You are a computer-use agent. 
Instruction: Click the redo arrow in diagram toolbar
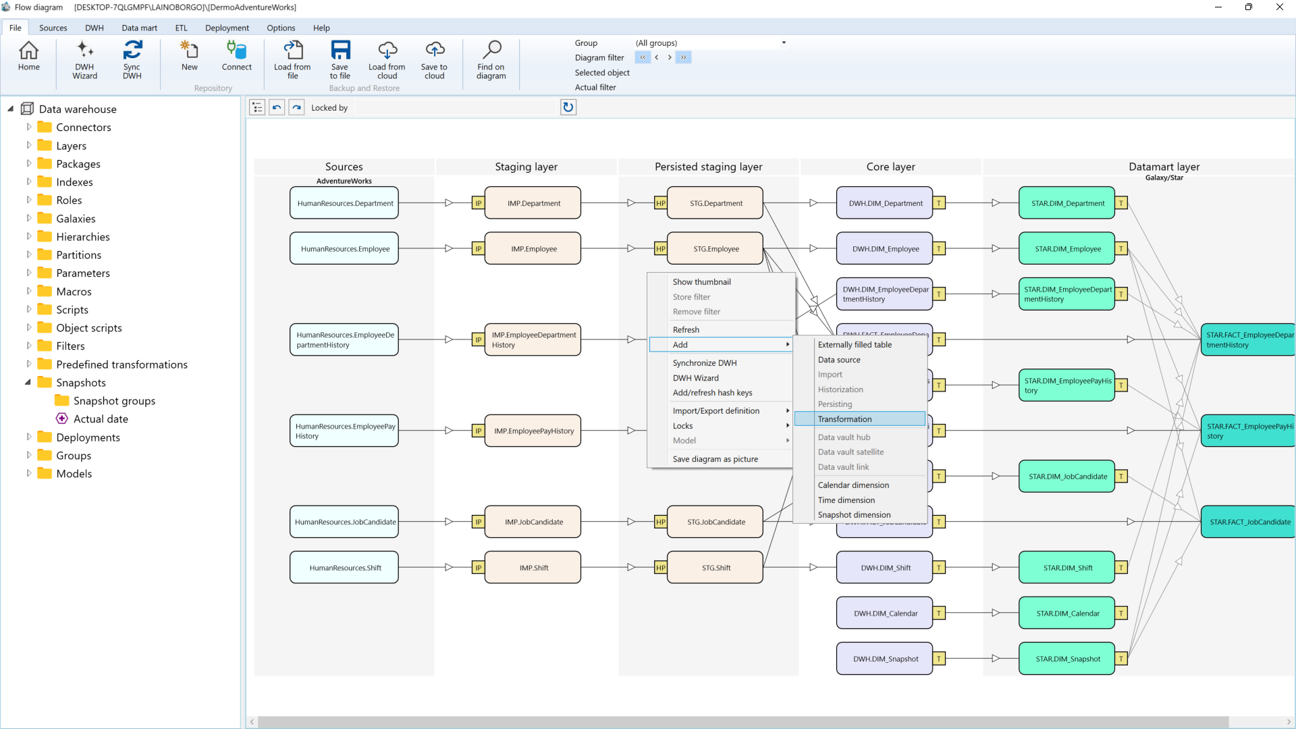pyautogui.click(x=296, y=107)
